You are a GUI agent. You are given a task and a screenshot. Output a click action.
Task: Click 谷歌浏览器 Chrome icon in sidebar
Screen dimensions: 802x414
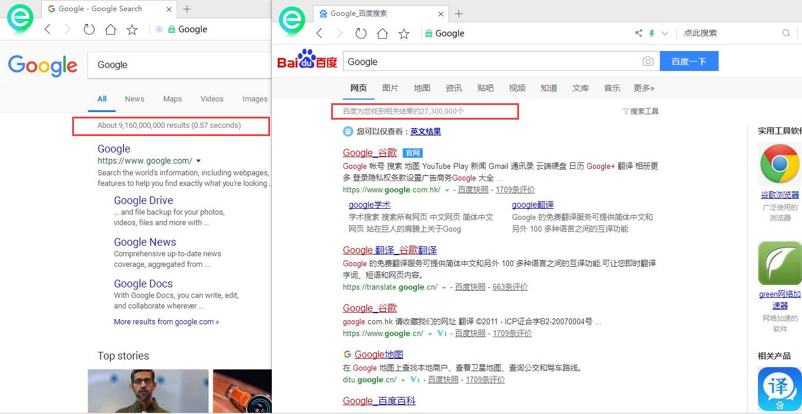tap(780, 164)
